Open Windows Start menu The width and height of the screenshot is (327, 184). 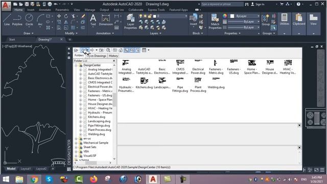(x=6, y=179)
